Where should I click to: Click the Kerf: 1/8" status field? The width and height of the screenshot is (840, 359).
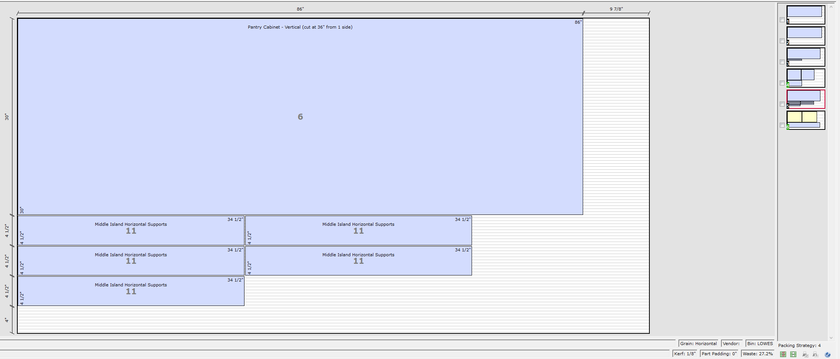click(x=684, y=353)
